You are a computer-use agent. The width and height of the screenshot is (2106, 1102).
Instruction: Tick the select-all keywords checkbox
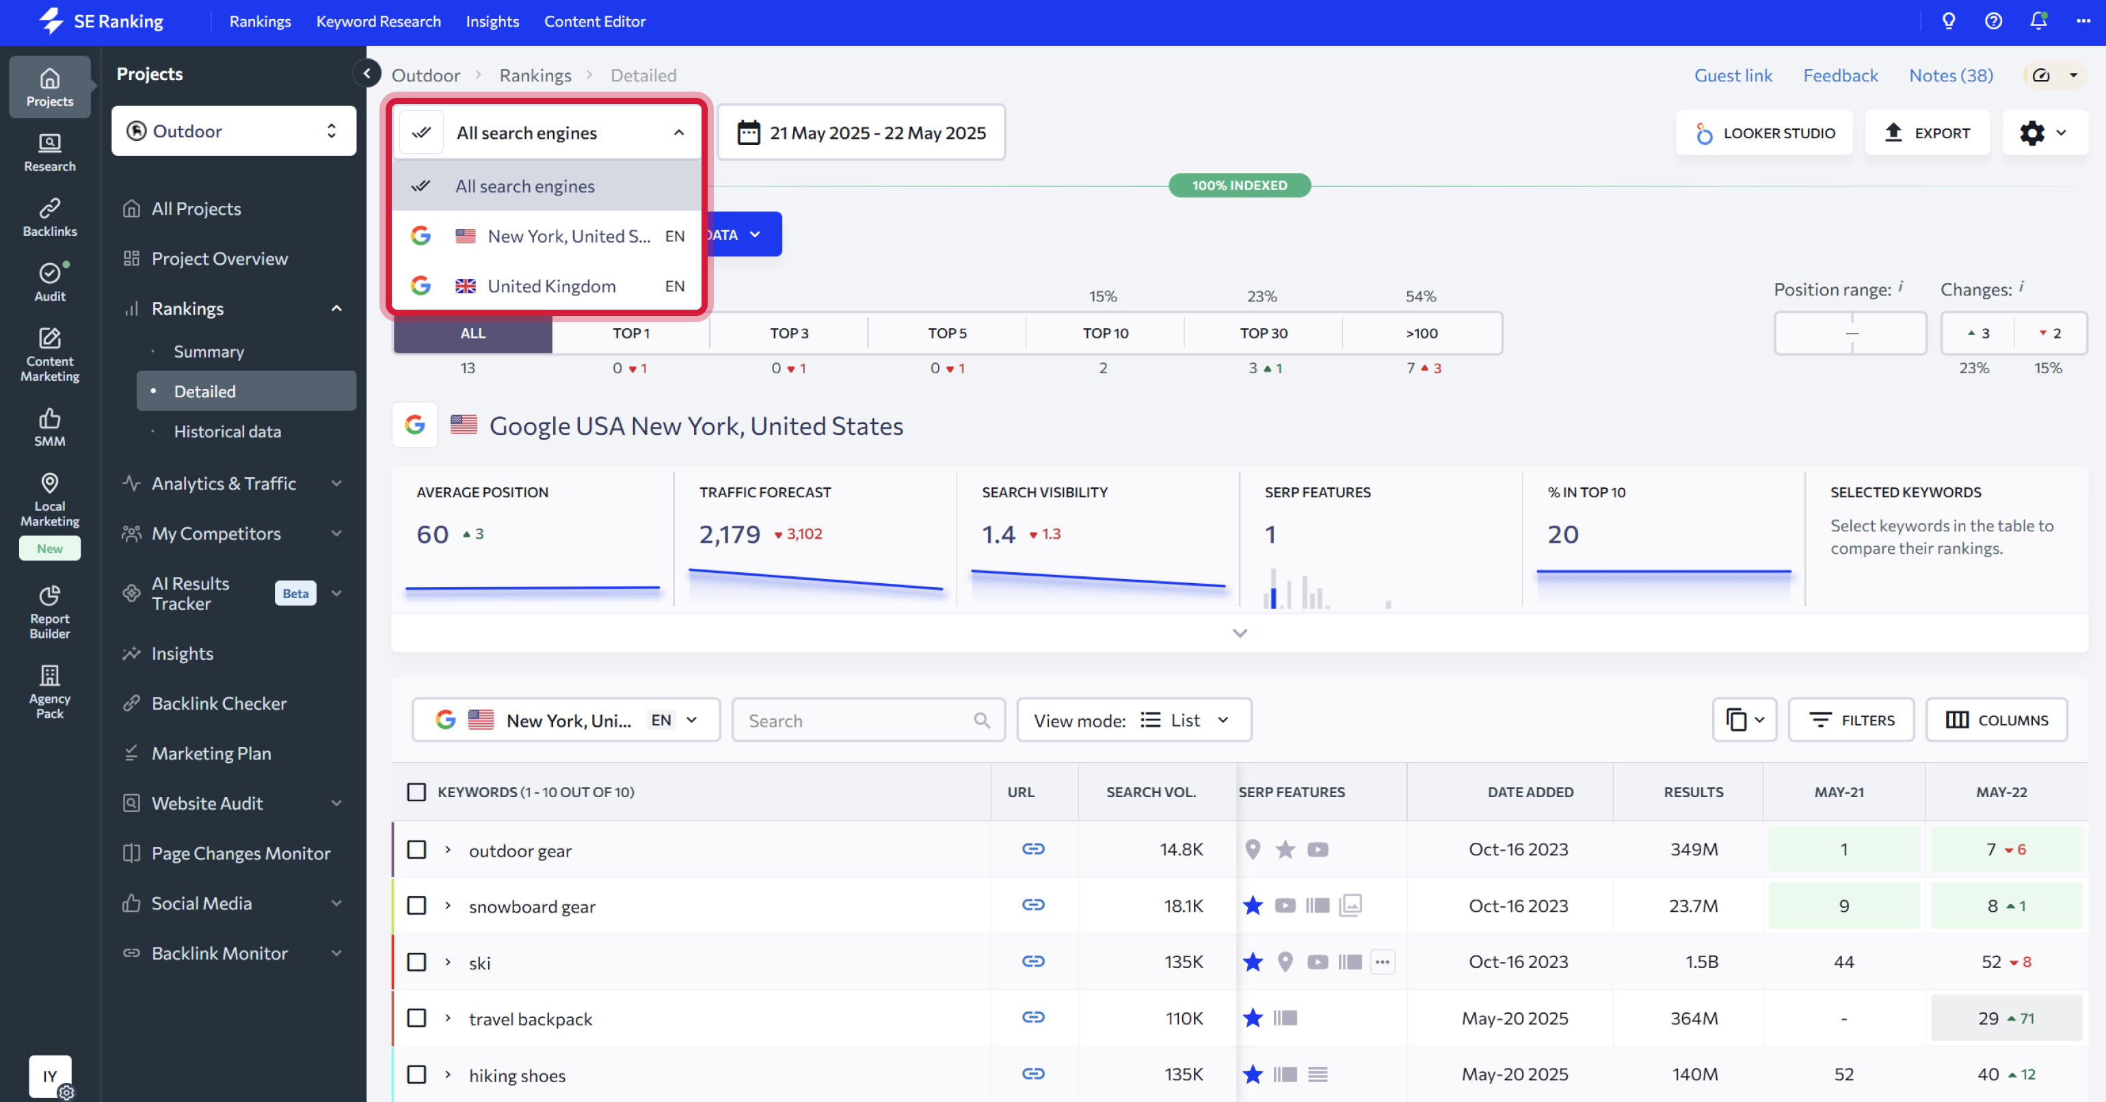417,792
